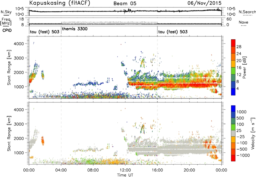The height and width of the screenshot is (177, 256).
Task: Click the '3000' range tick of velocity panel
Action: pyautogui.click(x=19, y=124)
